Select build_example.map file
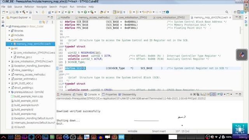Viewport: 249px width, 140px height. [x=25, y=114]
